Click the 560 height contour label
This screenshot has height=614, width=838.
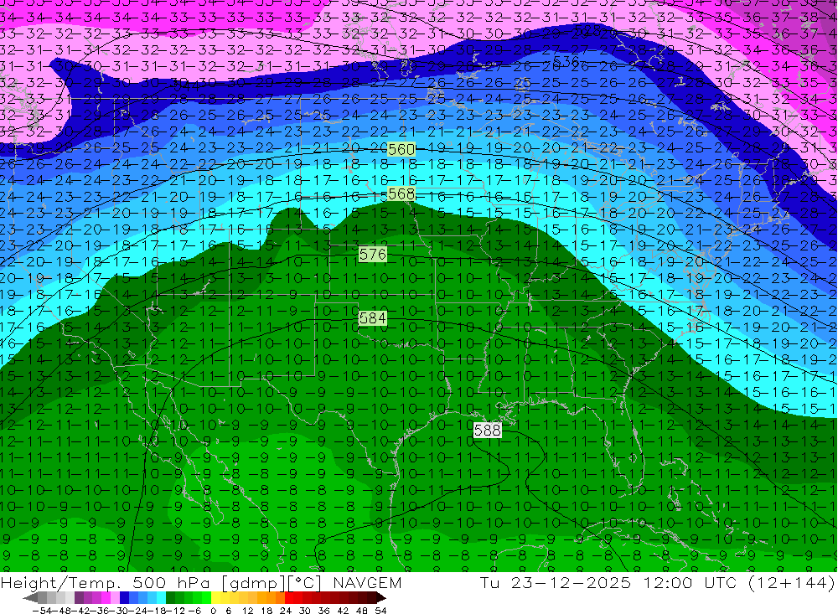point(401,149)
